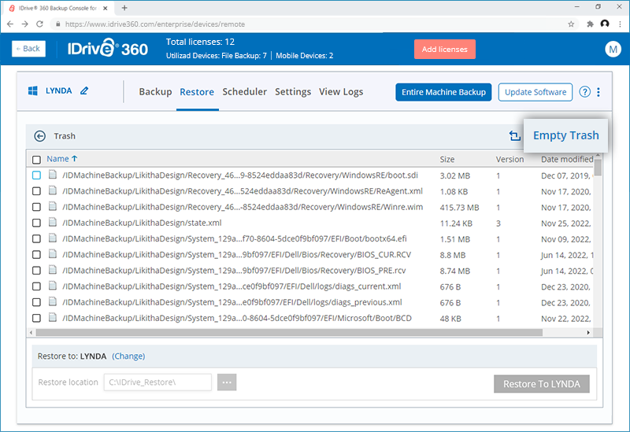The height and width of the screenshot is (432, 630).
Task: Click the back arrow beside Trash
Action: [x=40, y=136]
